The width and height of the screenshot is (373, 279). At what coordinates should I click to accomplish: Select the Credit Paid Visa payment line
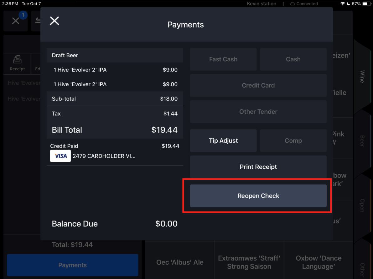[x=115, y=152]
